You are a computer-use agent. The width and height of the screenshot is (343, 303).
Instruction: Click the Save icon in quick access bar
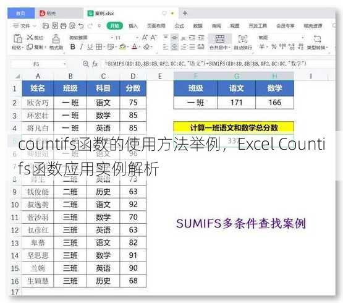(x=46, y=26)
